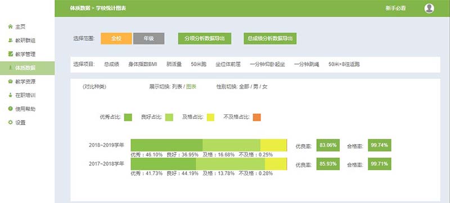
Task: Click the 优秀 segment of 2017~2018学年 bar
Action: coord(163,164)
